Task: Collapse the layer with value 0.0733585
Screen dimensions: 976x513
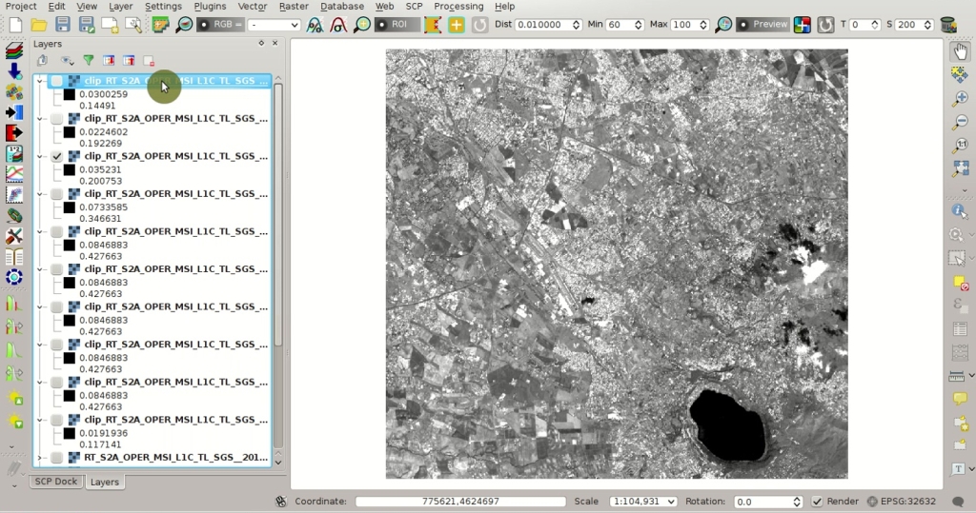Action: point(40,194)
